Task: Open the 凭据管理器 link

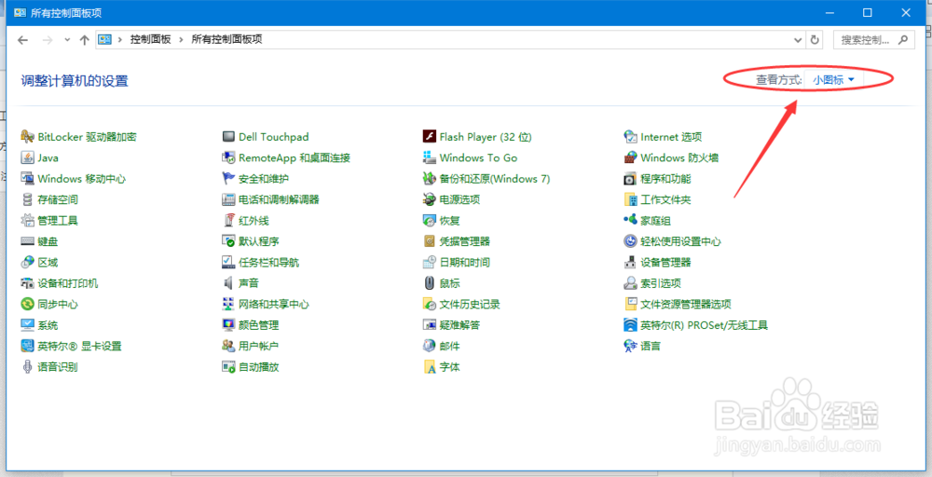Action: point(465,241)
